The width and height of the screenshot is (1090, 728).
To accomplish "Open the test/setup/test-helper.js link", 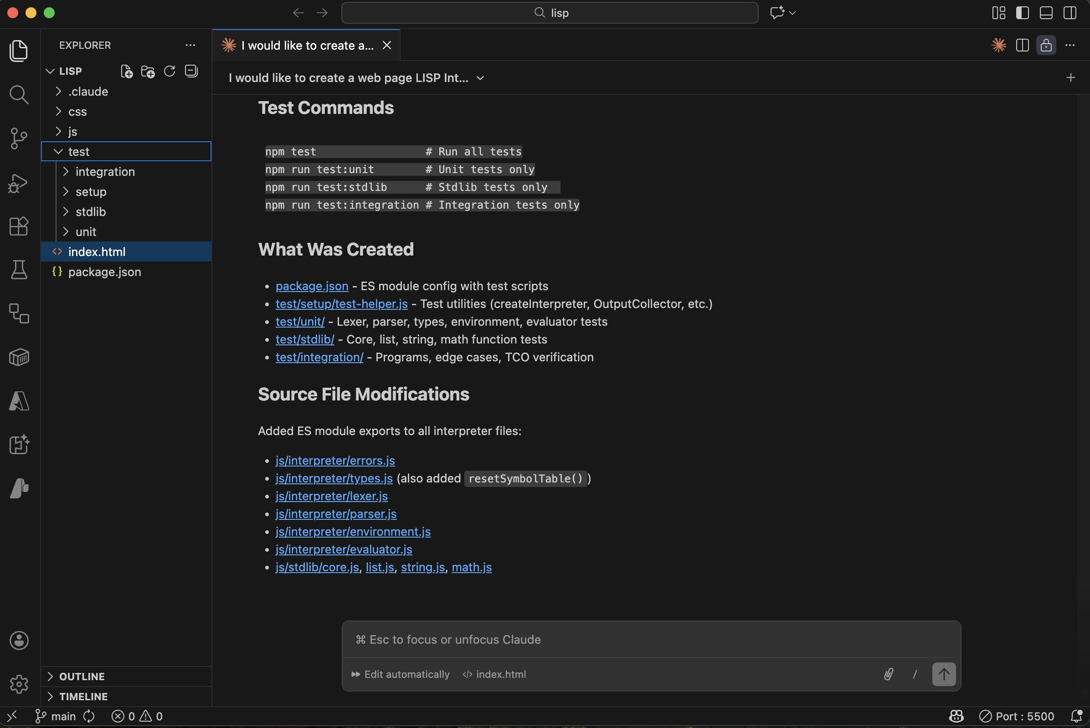I will (x=341, y=304).
